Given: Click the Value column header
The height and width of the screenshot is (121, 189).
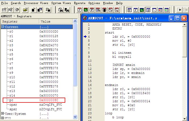Looking at the screenshot, I should (x=56, y=22).
